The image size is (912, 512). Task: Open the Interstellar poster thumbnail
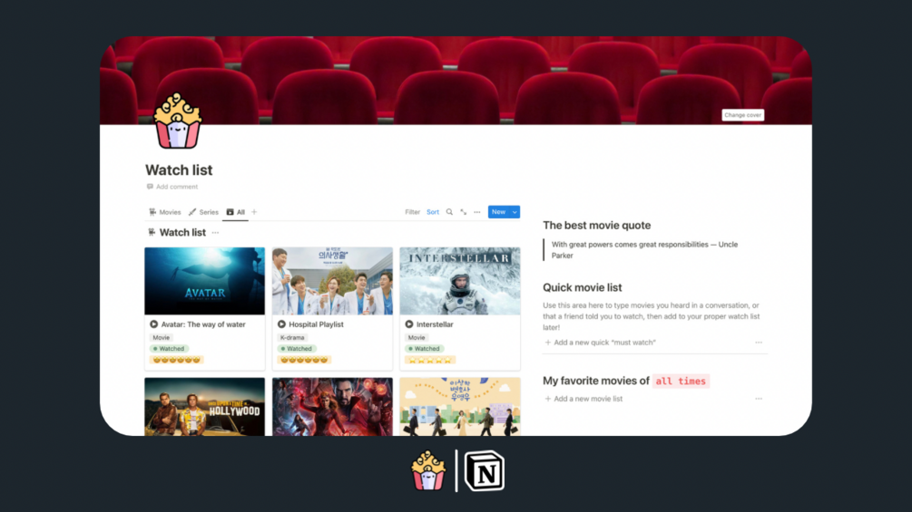[460, 281]
